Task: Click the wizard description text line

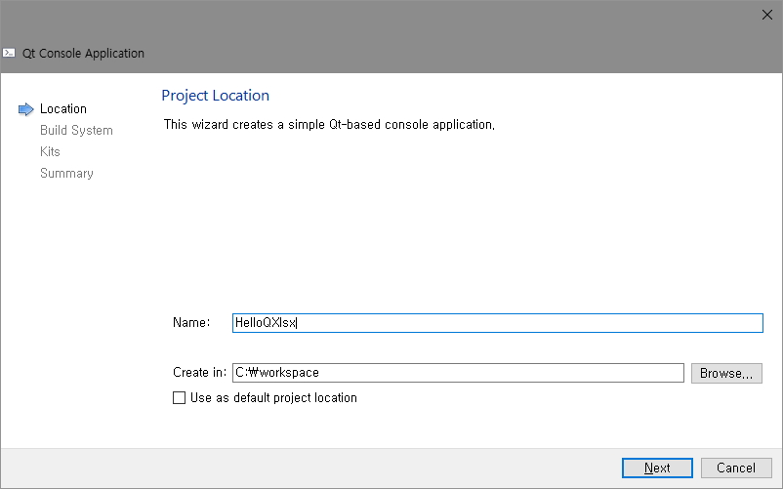Action: (x=329, y=125)
